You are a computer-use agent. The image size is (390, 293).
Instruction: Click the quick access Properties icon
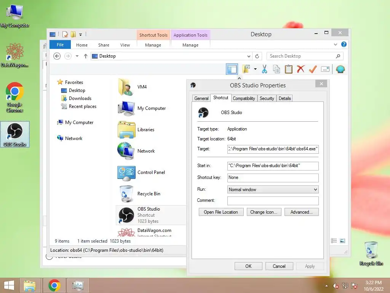65,34
